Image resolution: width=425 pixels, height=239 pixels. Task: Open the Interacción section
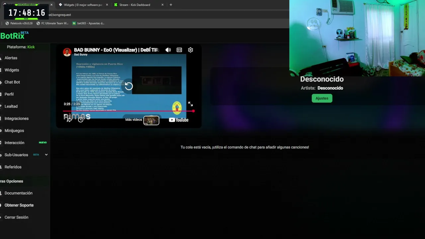[x=14, y=143]
